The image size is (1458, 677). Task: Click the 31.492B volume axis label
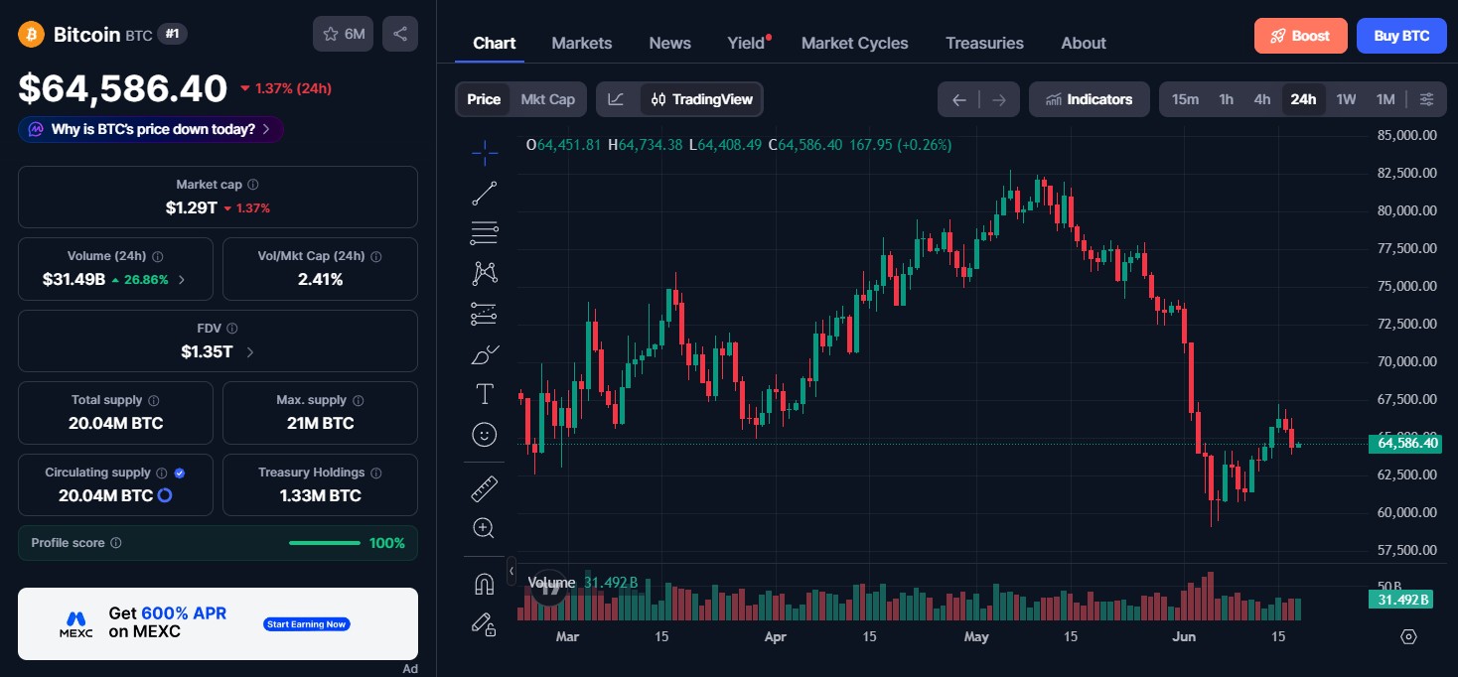(1402, 599)
